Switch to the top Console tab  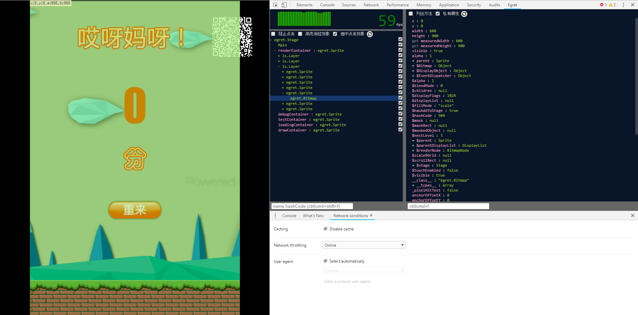point(327,5)
